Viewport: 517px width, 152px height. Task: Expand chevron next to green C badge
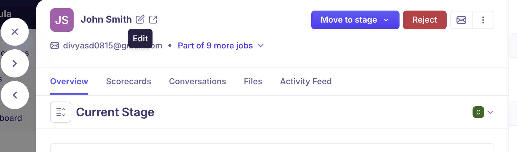[x=490, y=112]
